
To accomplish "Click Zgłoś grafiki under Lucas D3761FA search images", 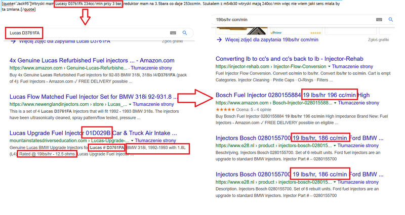I will 173,41.
